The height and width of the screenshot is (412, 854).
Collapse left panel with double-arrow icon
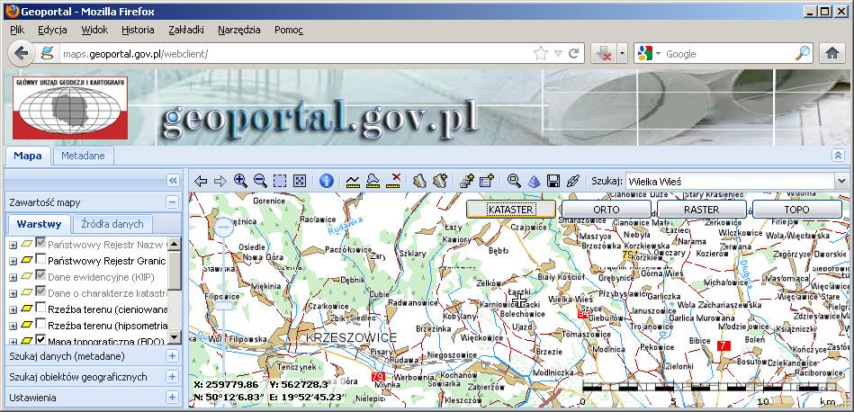point(173,181)
